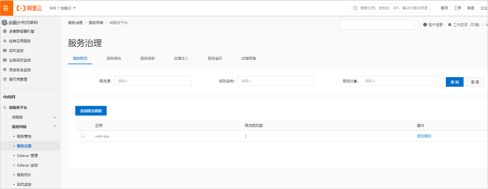Click the web-app application name
488x189 pixels.
[102, 136]
